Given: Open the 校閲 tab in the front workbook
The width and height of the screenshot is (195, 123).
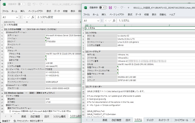Looking at the screenshot, I should tap(146, 15).
